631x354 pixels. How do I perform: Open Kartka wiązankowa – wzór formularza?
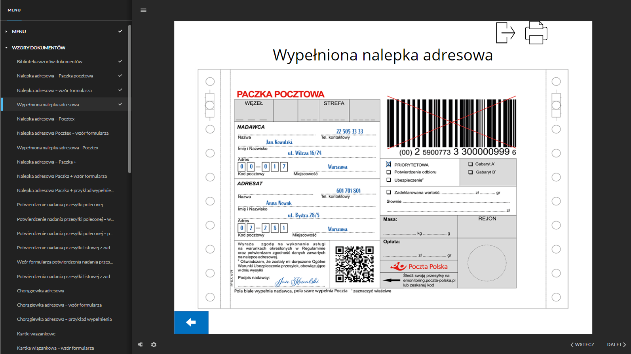[x=55, y=348]
